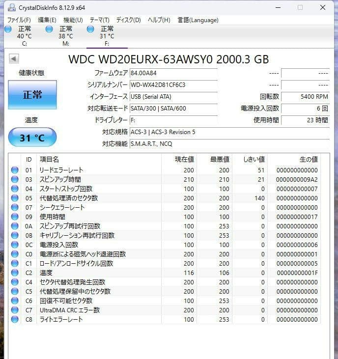
Task: Click the blue status icon for ID C0
Action: pos(15,254)
